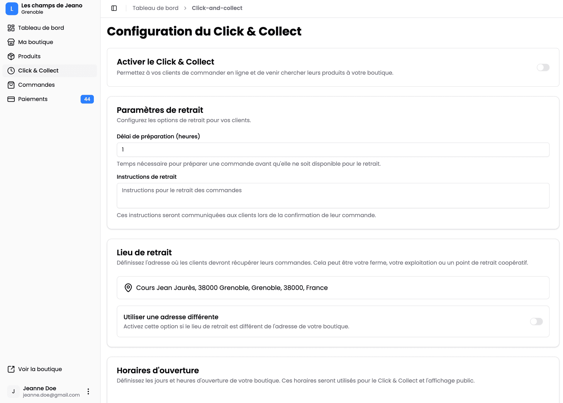Image resolution: width=563 pixels, height=403 pixels.
Task: Toggle the sidebar panel icon
Action: 114,8
